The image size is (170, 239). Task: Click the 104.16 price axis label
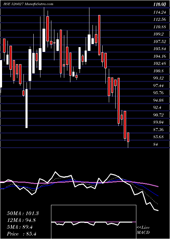tap(159, 57)
